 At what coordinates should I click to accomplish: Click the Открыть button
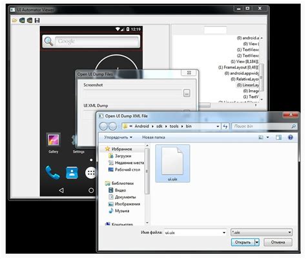(x=243, y=242)
